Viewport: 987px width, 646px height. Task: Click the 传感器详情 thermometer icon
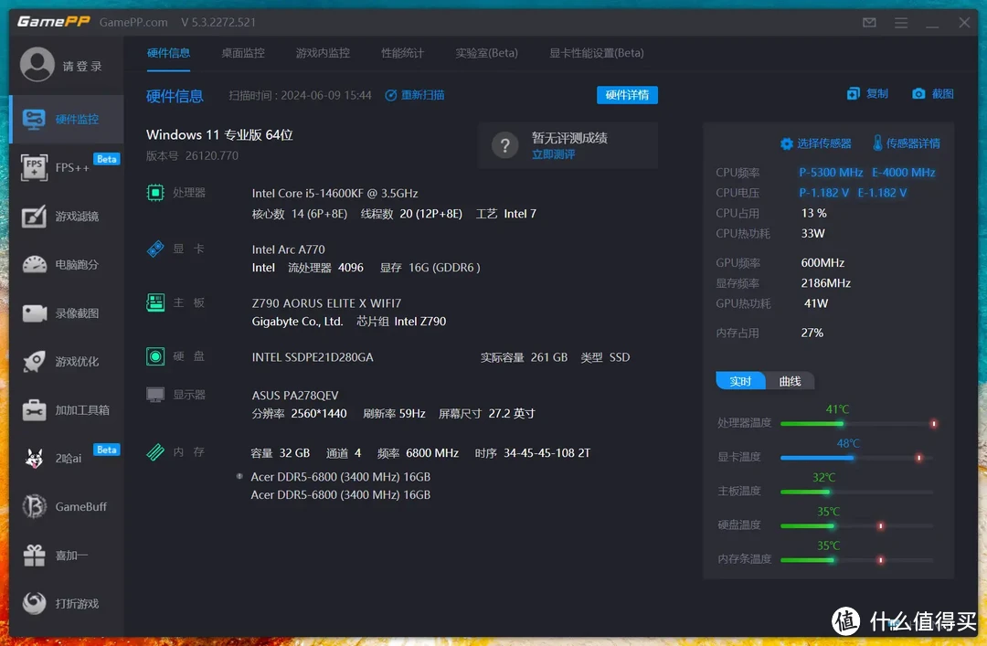[x=877, y=143]
